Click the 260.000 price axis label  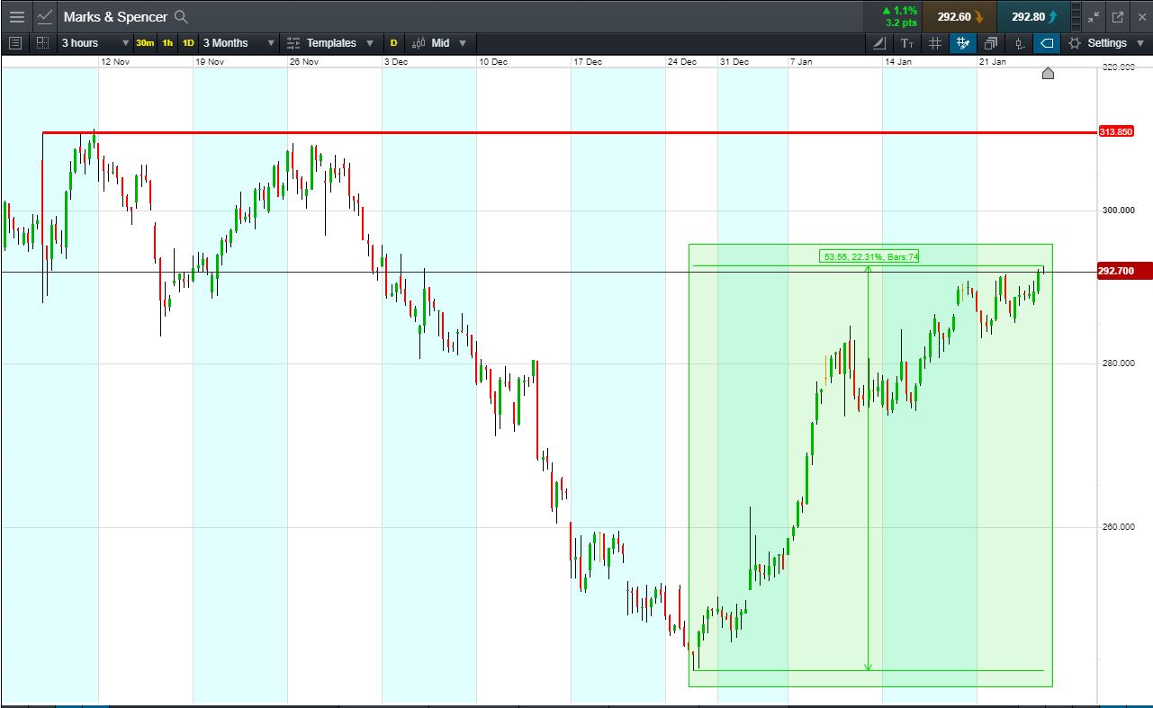click(1119, 527)
